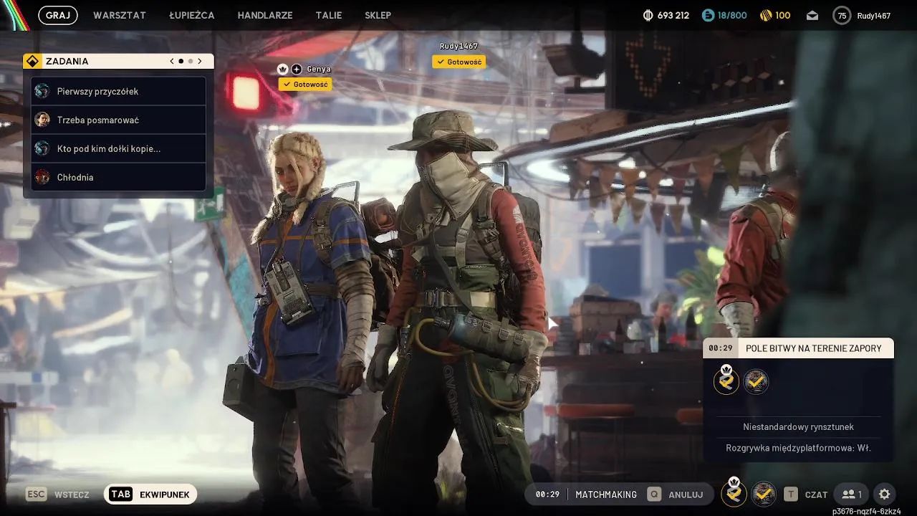Viewport: 917px width, 516px height.
Task: Go to next ZADANIA page arrow
Action: [200, 61]
